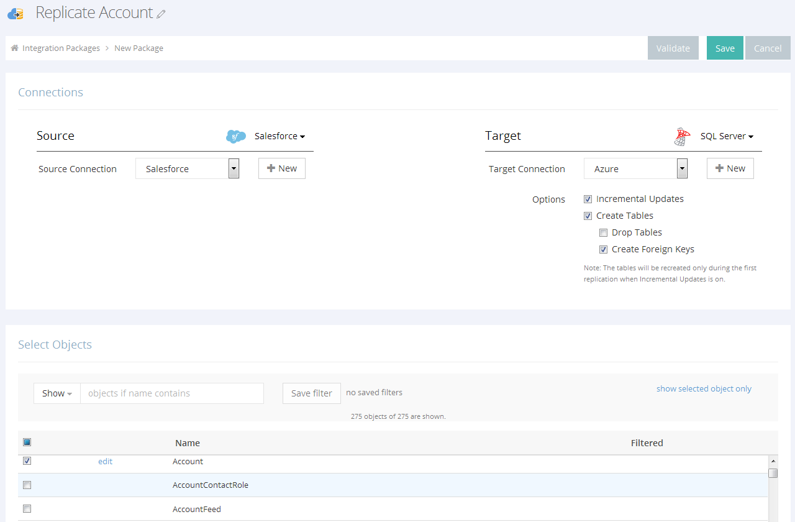Screen dimensions: 795x522
Task: Open the Show filter dropdown
Action: [57, 393]
